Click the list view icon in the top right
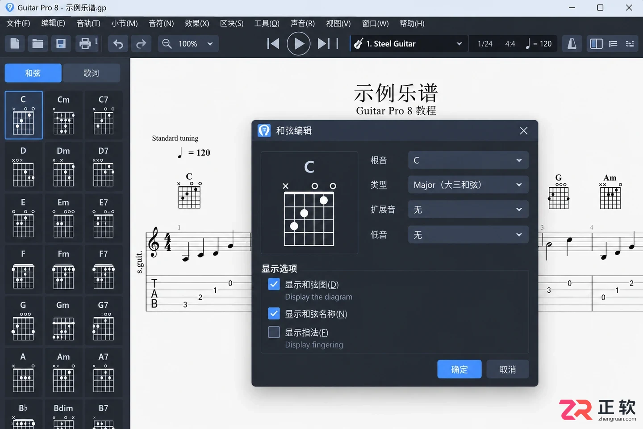Image resolution: width=643 pixels, height=429 pixels. [x=613, y=43]
